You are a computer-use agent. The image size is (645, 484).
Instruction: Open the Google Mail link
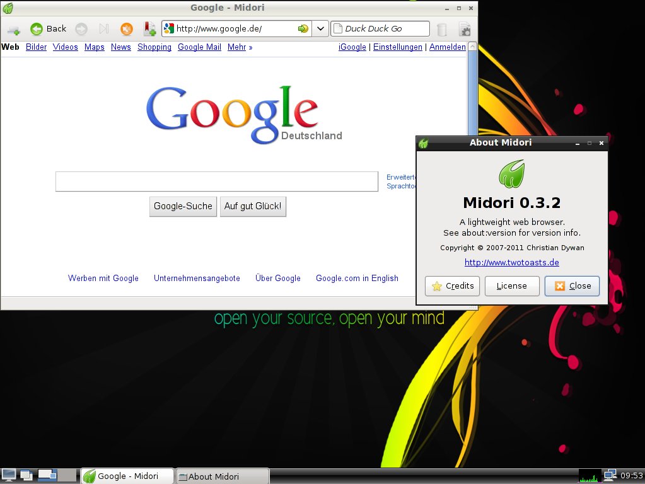pyautogui.click(x=199, y=47)
